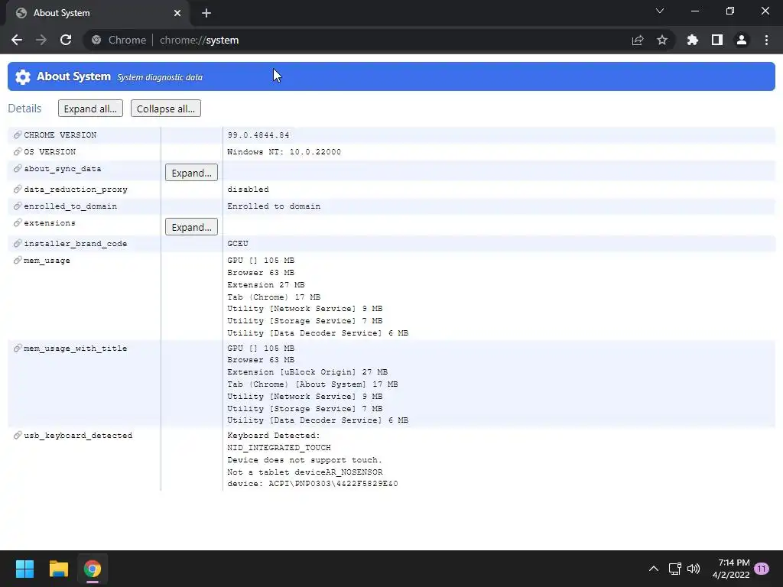Screen dimensions: 783x587
Task: Click the Expand all... button
Action: (90, 109)
